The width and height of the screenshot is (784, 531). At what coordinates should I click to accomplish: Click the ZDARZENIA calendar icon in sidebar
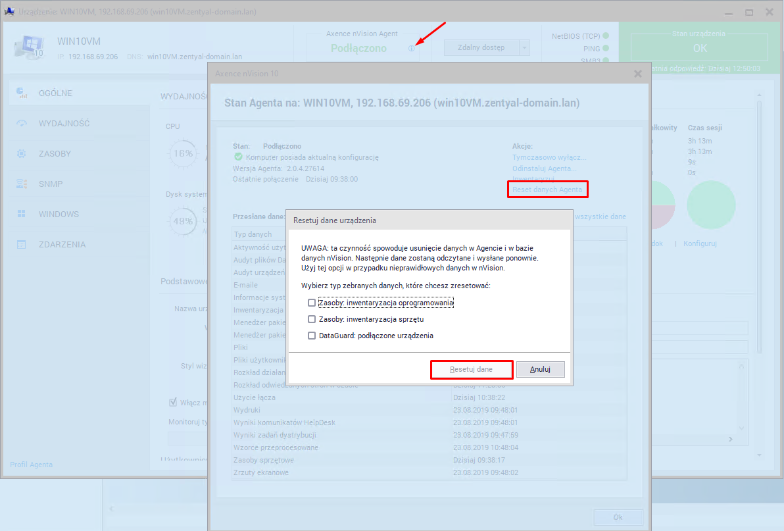pos(22,244)
